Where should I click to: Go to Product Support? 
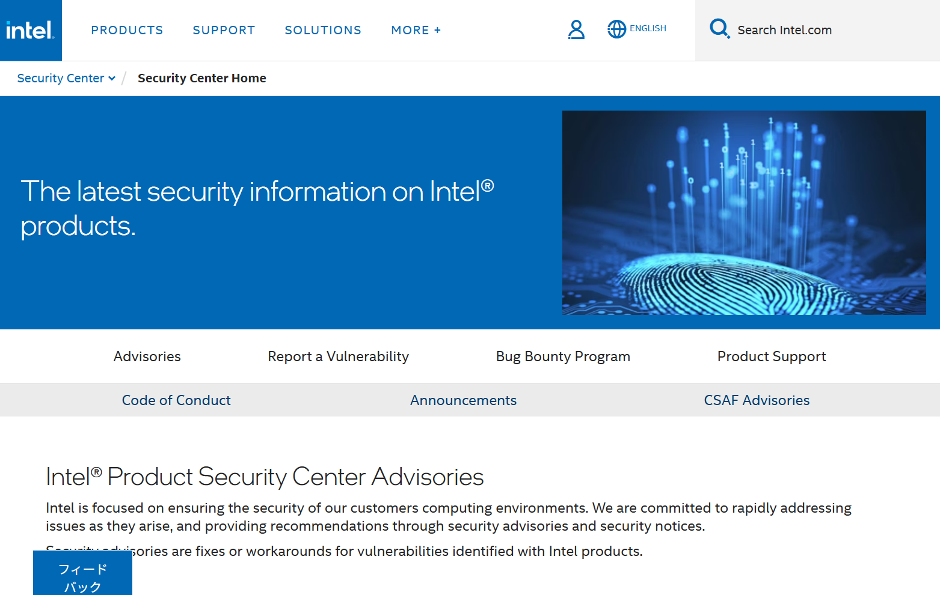click(772, 356)
